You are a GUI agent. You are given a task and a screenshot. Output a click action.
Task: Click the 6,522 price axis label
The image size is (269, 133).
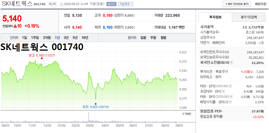(x=183, y=52)
